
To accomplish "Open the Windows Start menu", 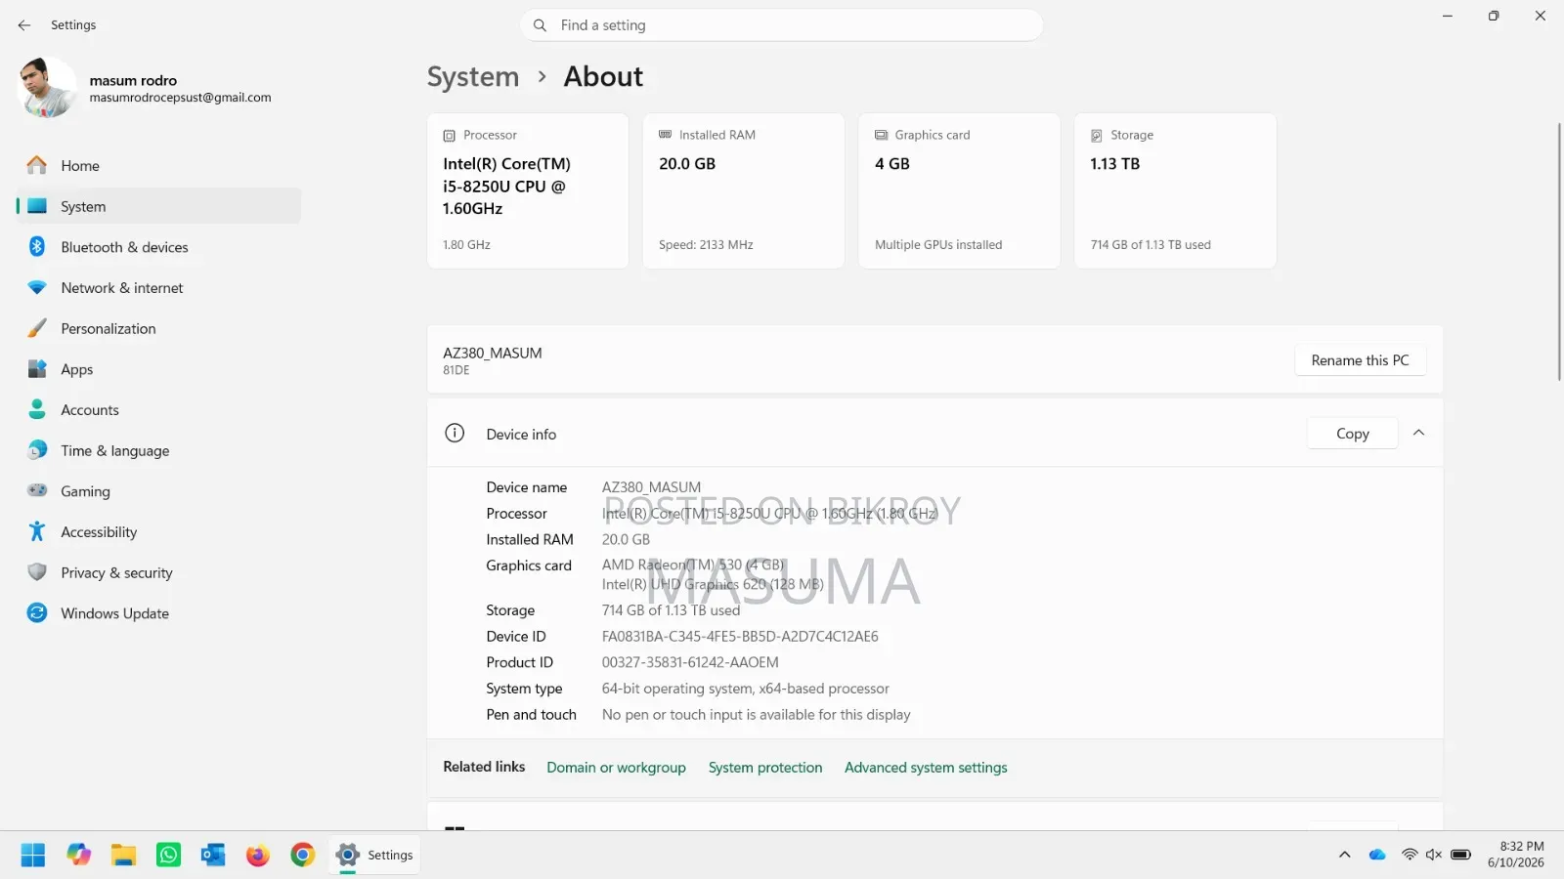I will 33,856.
